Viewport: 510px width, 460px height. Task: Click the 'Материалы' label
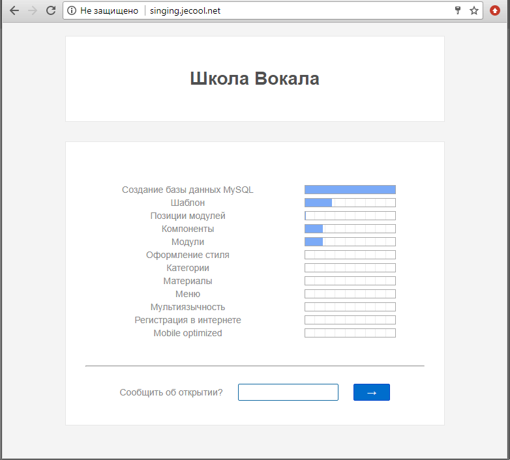[188, 281]
